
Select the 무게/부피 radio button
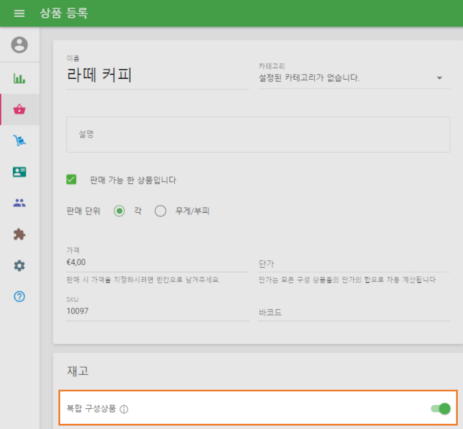160,211
